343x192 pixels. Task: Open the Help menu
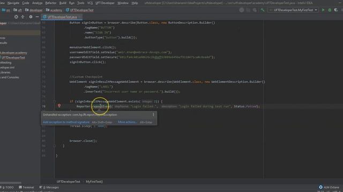point(135,3)
